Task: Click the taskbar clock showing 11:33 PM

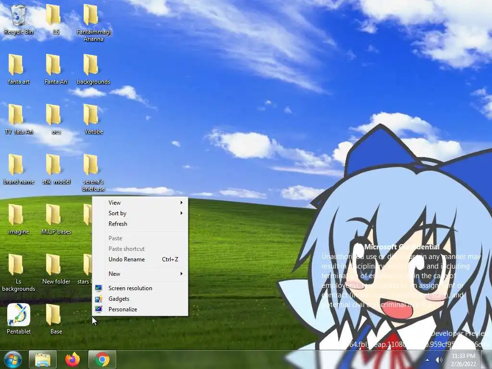Action: point(464,360)
